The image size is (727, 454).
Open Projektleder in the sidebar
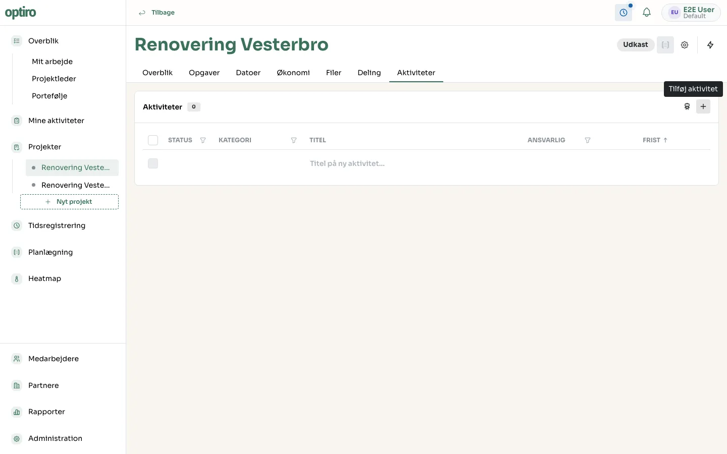point(54,79)
